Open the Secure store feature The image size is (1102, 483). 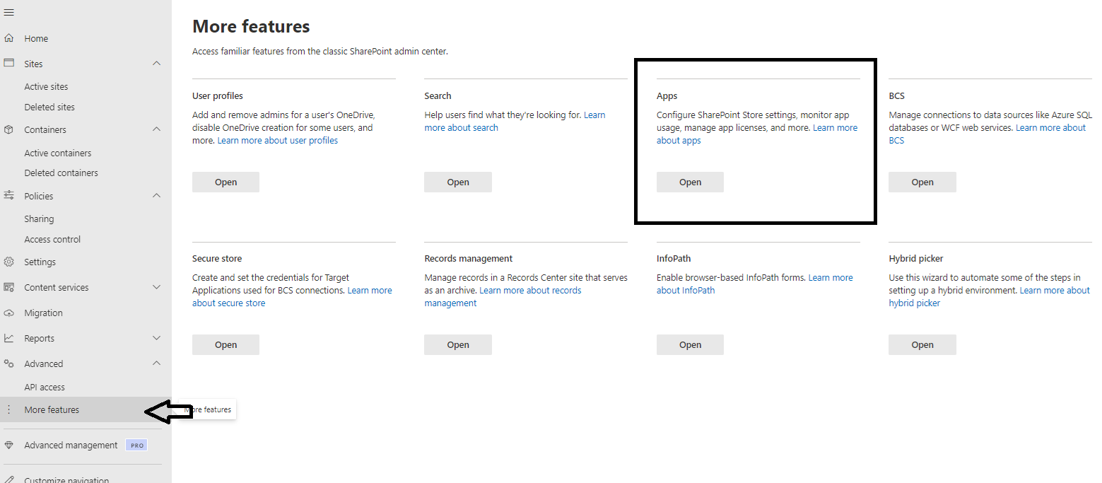225,344
